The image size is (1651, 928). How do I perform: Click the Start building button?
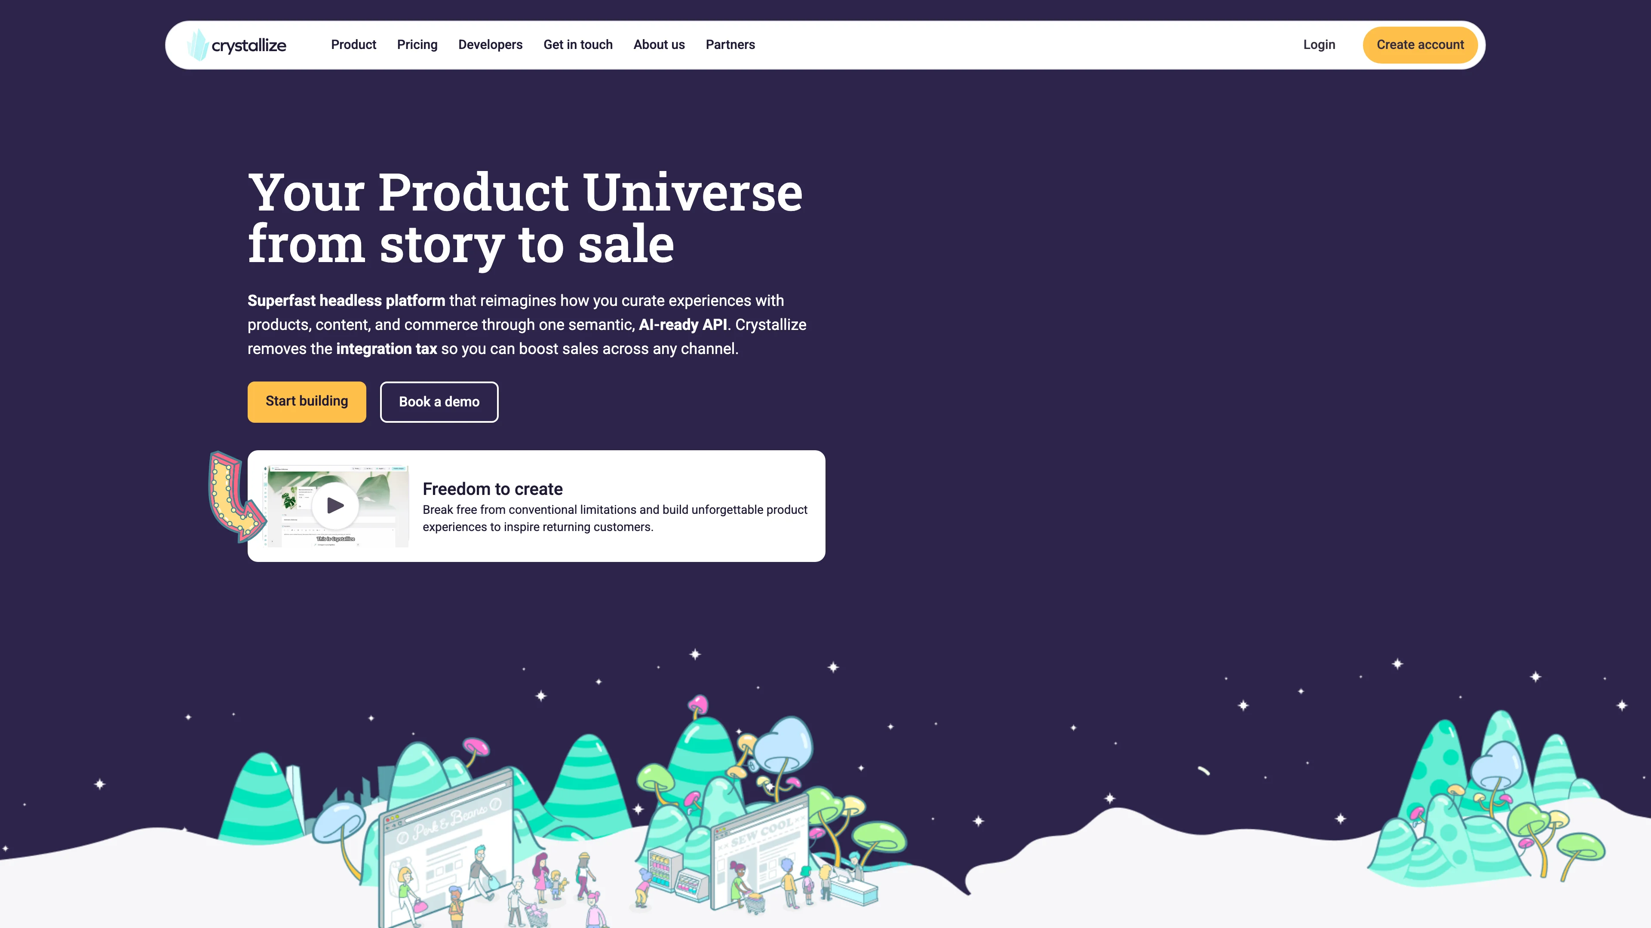point(307,402)
